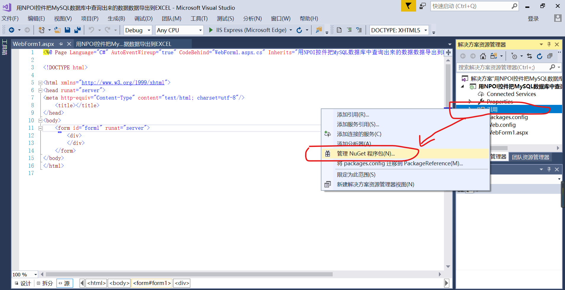Open the Debug configuration dropdown
This screenshot has width=565, height=290.
click(x=148, y=30)
